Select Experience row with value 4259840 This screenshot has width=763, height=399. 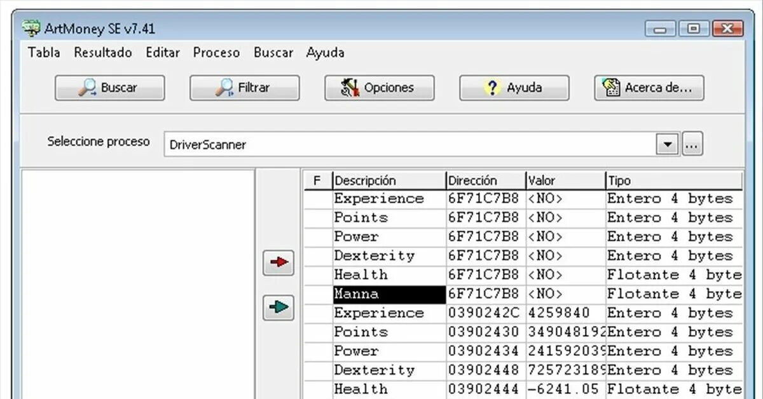pyautogui.click(x=523, y=313)
